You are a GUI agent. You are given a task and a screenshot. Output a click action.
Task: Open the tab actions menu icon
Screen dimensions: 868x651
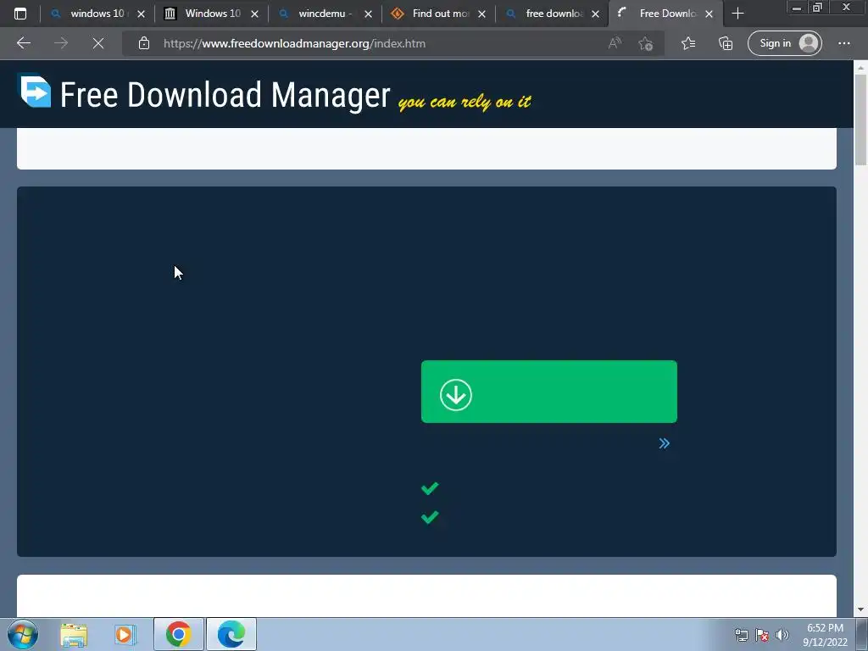pyautogui.click(x=20, y=14)
